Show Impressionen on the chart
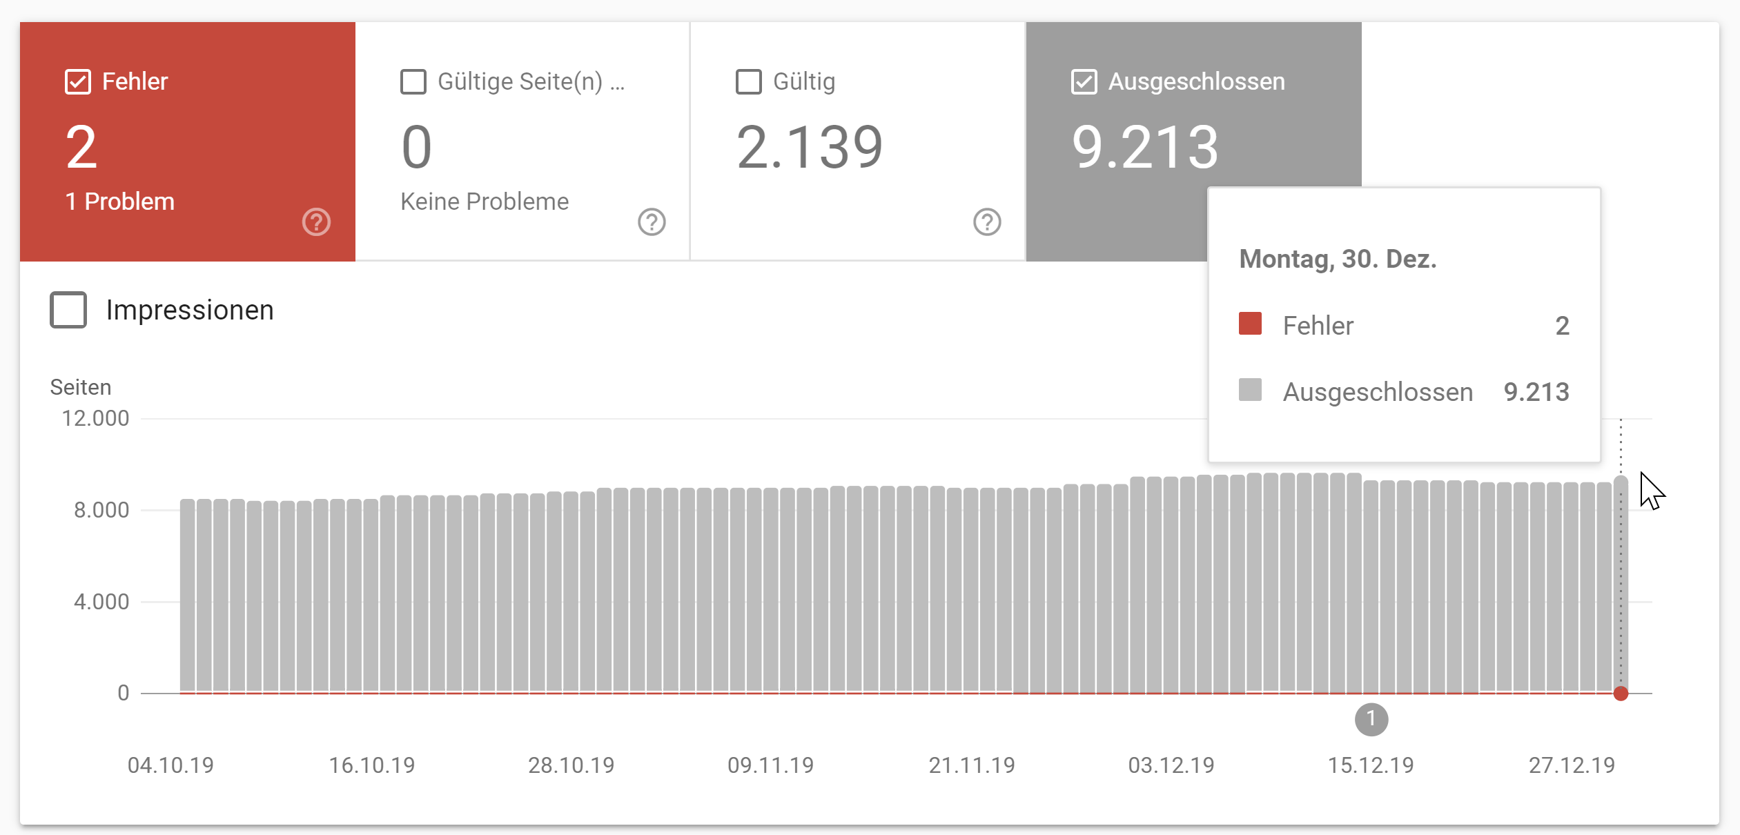This screenshot has width=1740, height=835. [67, 310]
